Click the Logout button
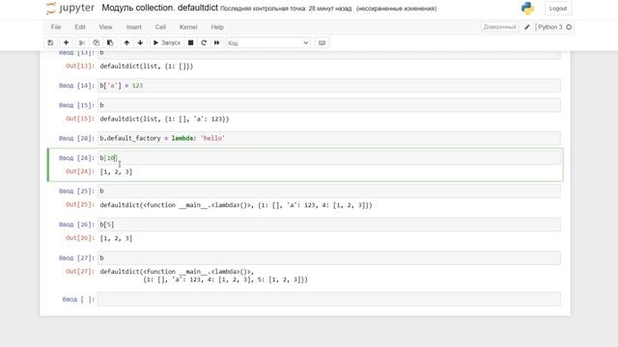 click(x=558, y=9)
